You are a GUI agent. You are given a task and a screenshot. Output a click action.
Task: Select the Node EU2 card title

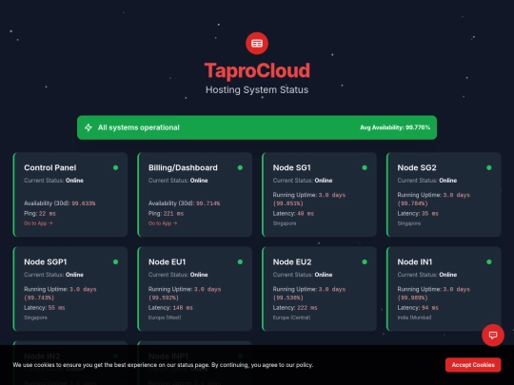(292, 262)
